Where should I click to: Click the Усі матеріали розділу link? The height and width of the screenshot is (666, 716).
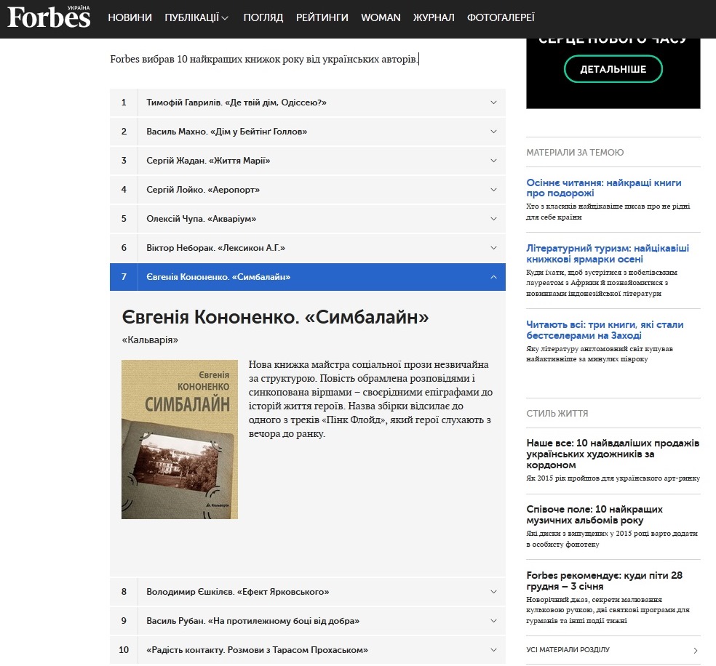click(x=568, y=649)
